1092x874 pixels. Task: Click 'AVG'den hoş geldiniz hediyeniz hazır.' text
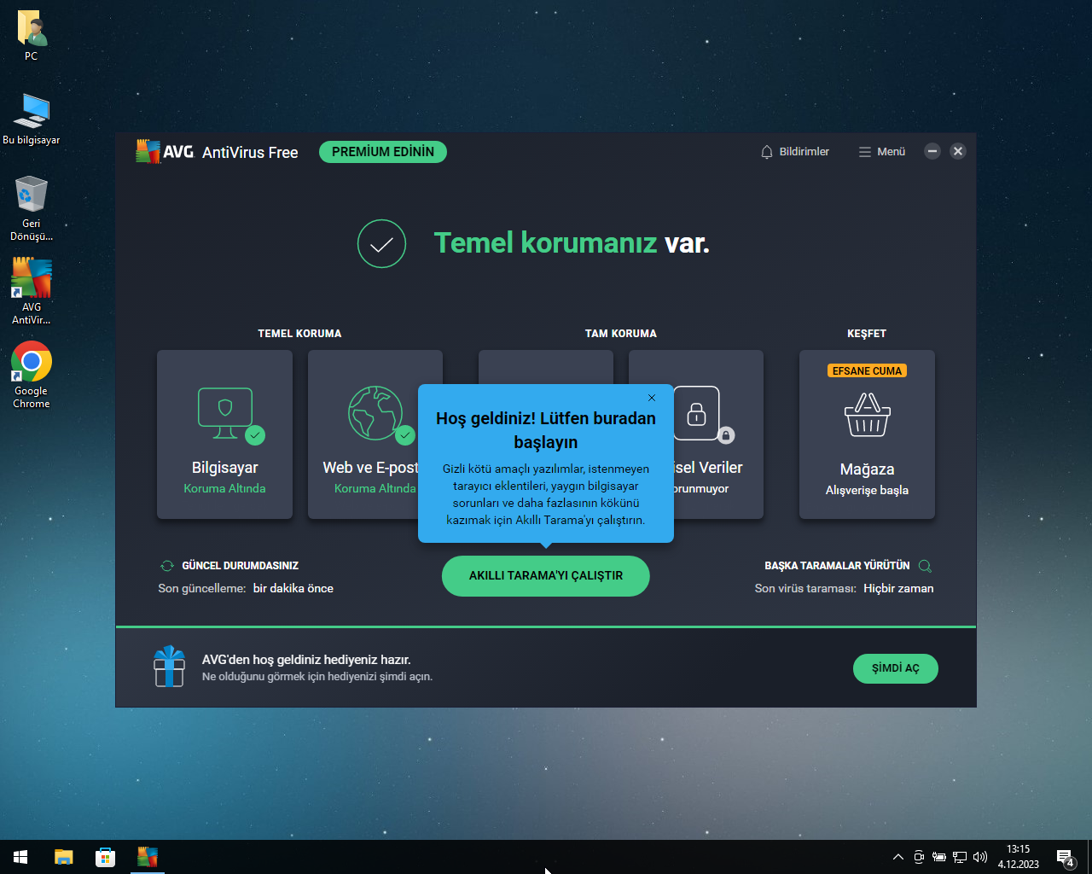point(306,660)
